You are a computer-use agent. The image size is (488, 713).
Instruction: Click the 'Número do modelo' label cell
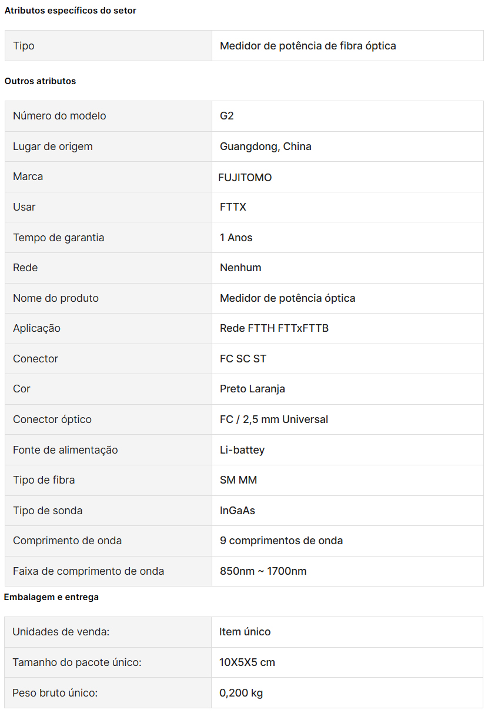pyautogui.click(x=59, y=116)
